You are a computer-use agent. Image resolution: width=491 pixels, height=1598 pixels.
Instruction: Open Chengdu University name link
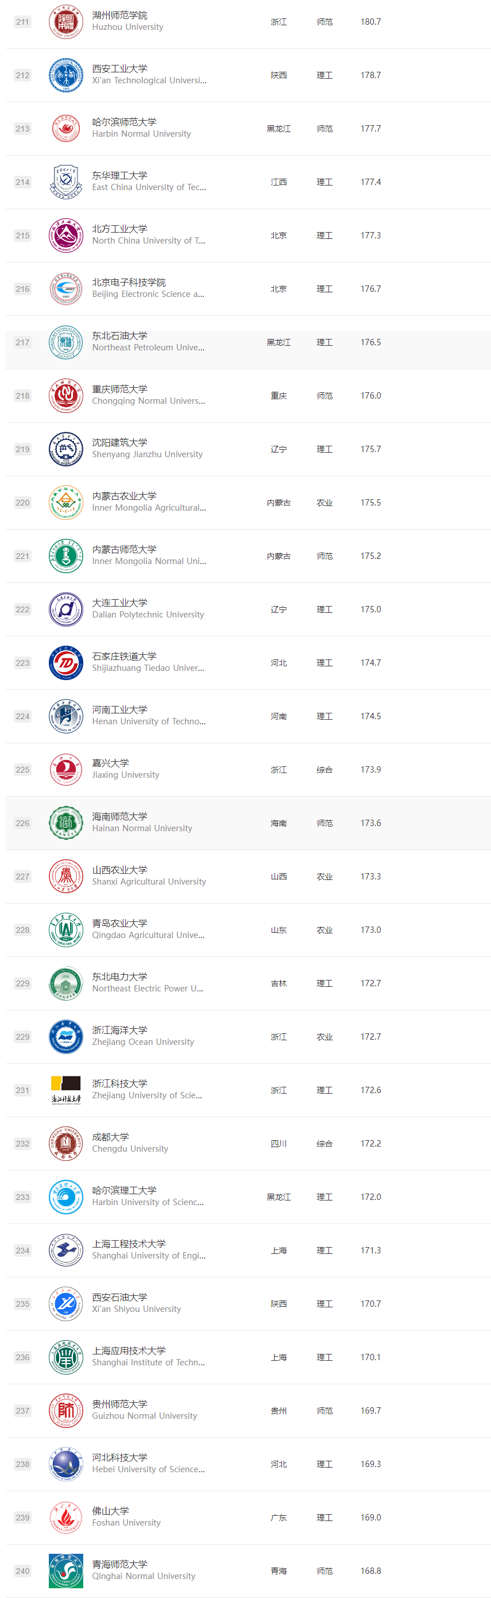click(130, 1149)
